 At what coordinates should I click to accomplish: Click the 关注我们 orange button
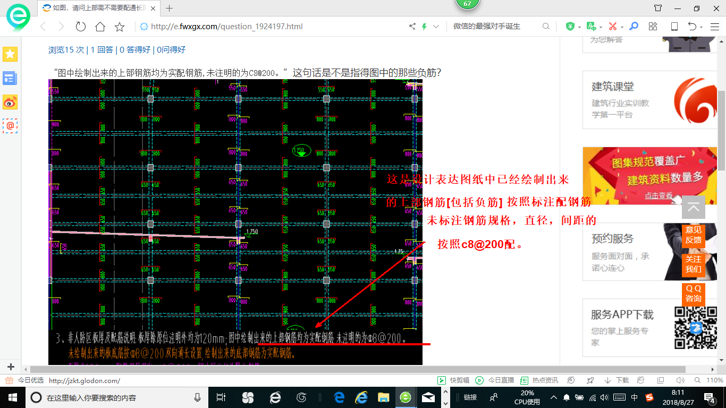694,264
